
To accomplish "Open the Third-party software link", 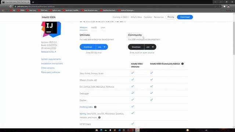I will click(51, 72).
